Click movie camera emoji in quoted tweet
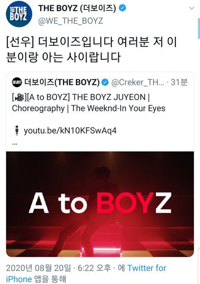 (x=19, y=97)
